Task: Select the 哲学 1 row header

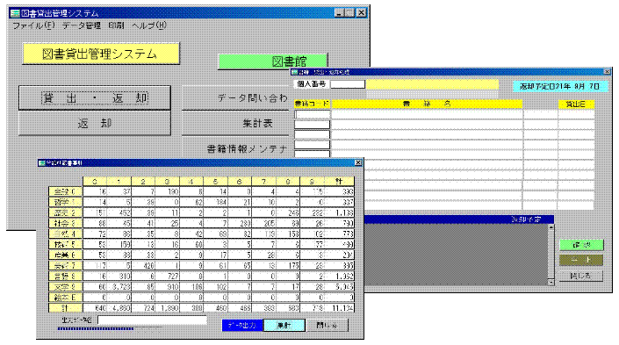Action: [x=66, y=203]
